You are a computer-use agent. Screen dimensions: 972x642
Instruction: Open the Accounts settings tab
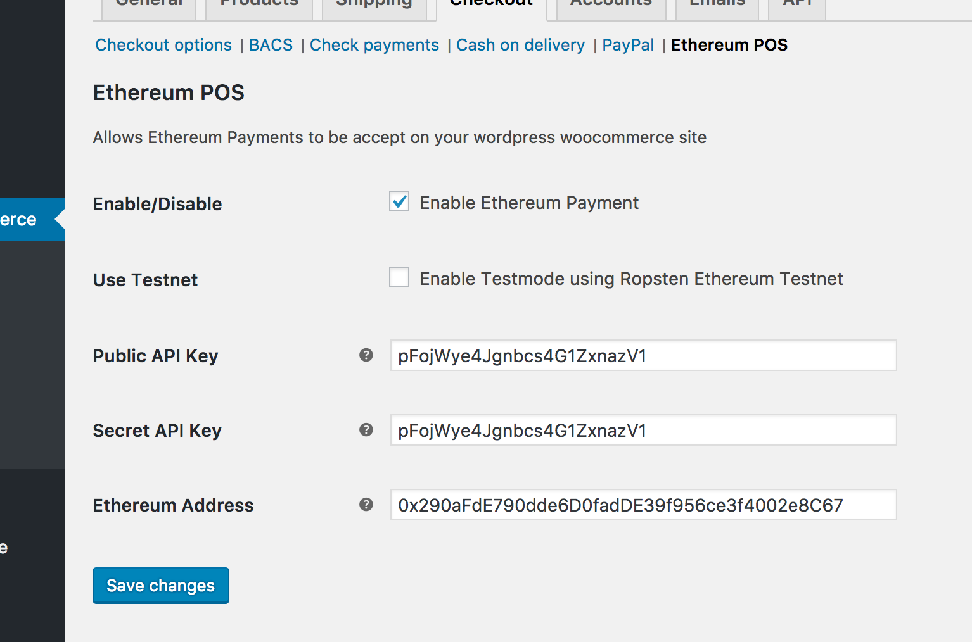[611, 6]
